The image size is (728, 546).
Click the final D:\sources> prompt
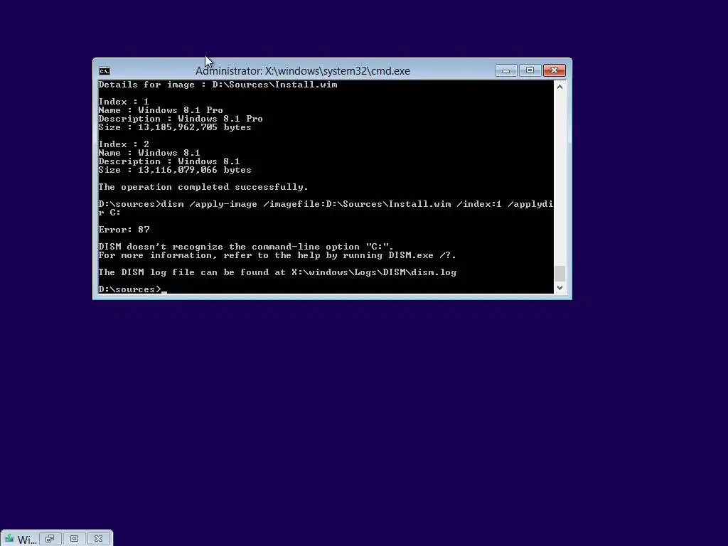(130, 289)
